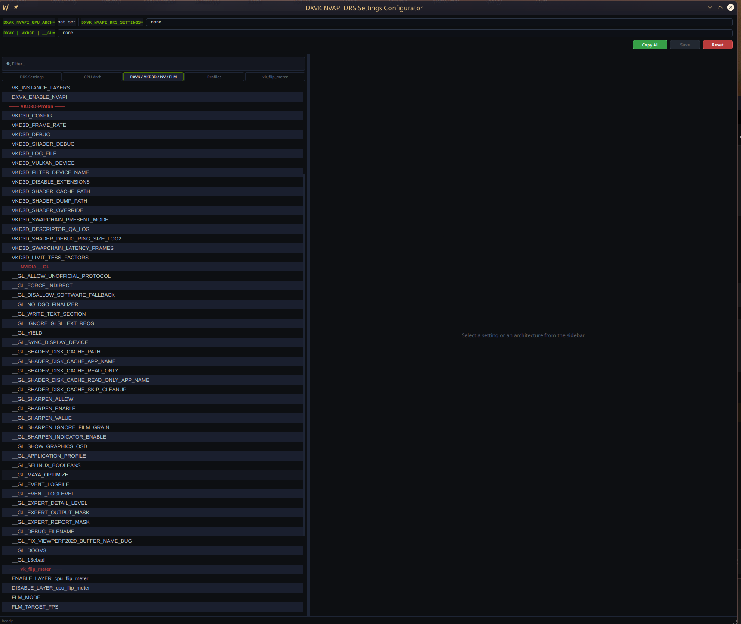Select __GL_DOOM3 row
Viewport: 741px width, 624px height.
153,550
